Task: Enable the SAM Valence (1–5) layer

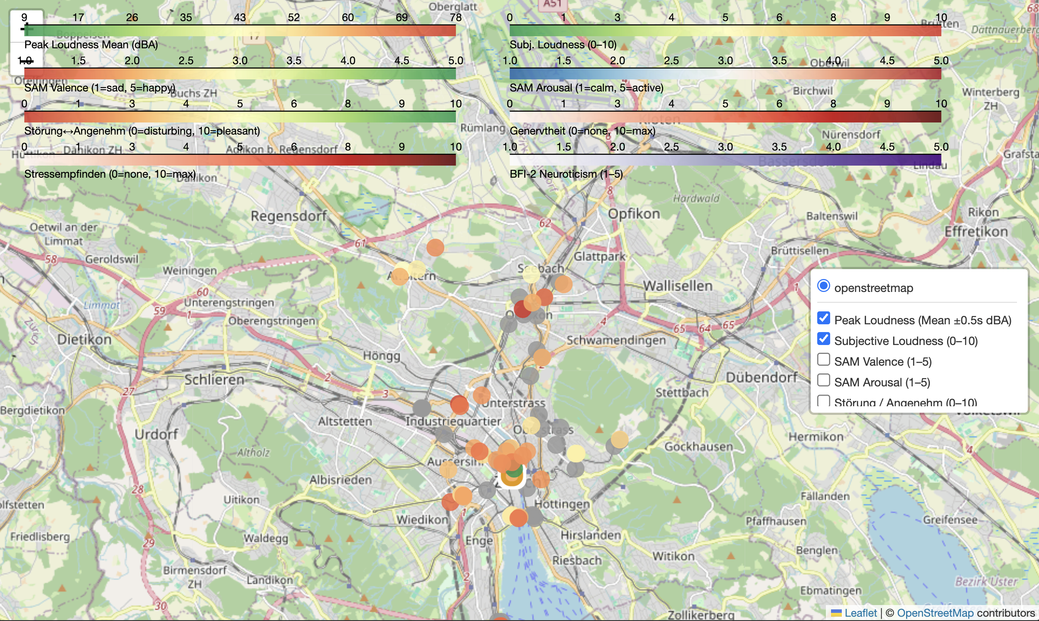Action: (x=823, y=360)
